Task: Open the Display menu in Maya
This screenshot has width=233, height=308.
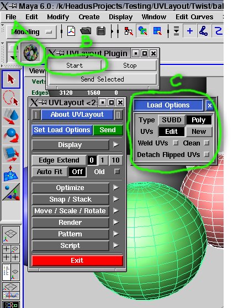Action: (x=120, y=17)
